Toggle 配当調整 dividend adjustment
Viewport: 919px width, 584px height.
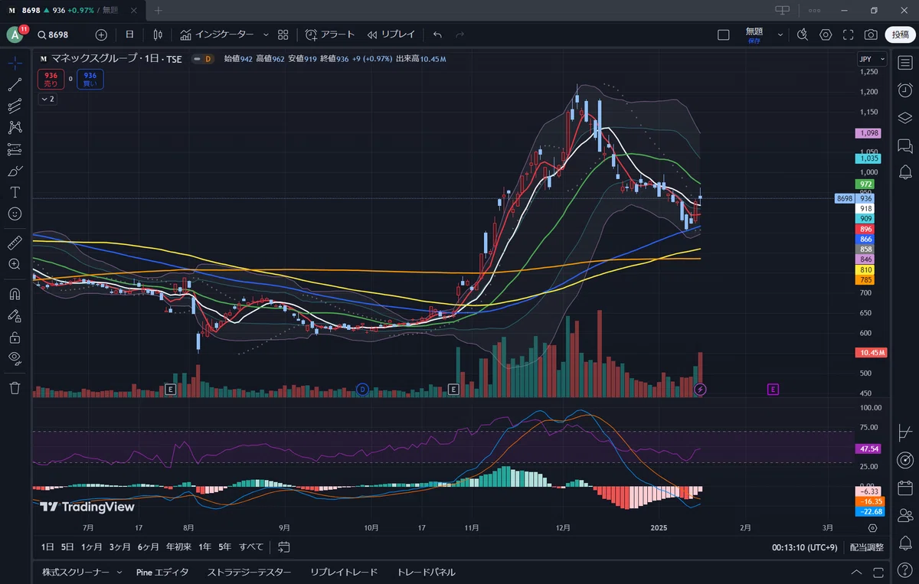point(867,547)
